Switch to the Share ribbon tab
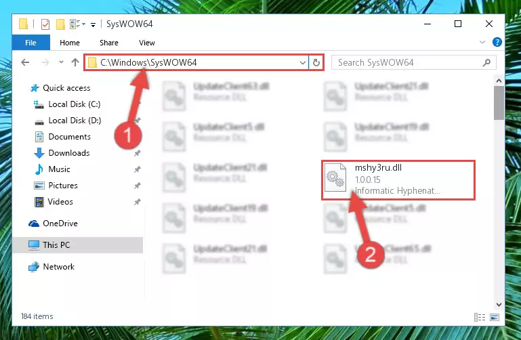Screen dimensions: 521x340 click(x=109, y=43)
